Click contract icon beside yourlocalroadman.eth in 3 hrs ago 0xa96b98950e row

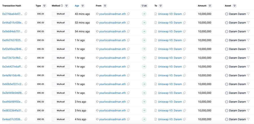click(x=97, y=102)
